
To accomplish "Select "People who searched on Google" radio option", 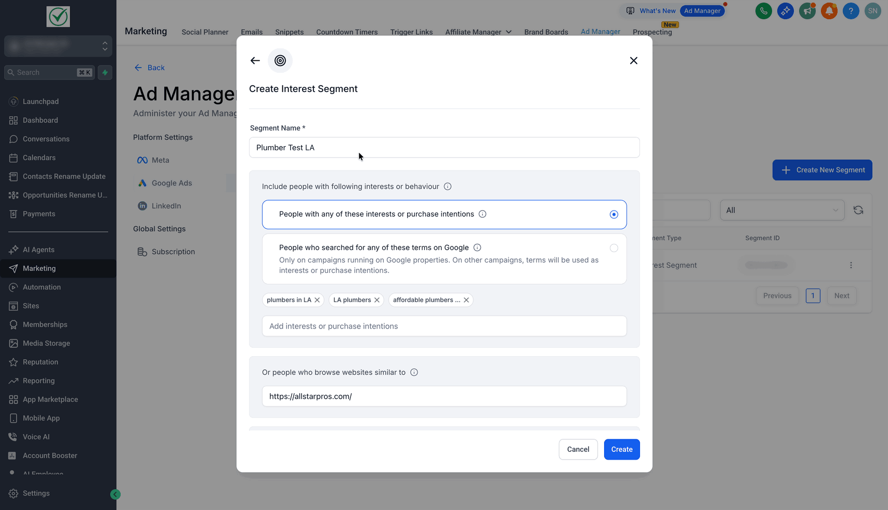I will [614, 248].
